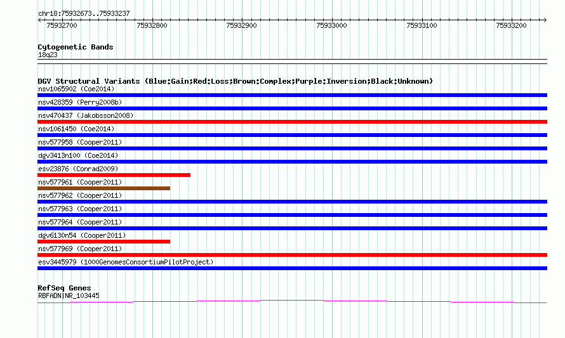Click the nsv470437 (Jakobsson2008) red loss bar
Viewport: 565px width, 338px height.
292,122
